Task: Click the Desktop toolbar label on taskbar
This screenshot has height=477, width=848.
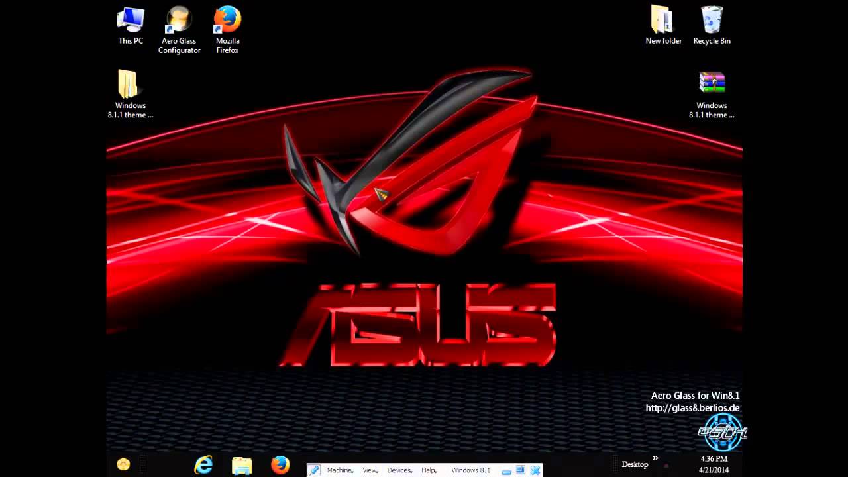Action: click(635, 464)
